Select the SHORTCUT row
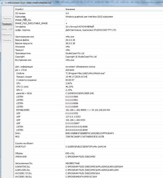 [89, 147]
